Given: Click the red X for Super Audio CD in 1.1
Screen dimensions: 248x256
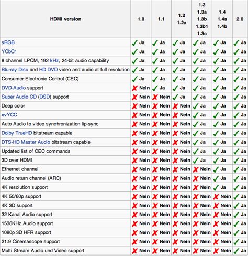Looking at the screenshot, I should click(x=155, y=97).
